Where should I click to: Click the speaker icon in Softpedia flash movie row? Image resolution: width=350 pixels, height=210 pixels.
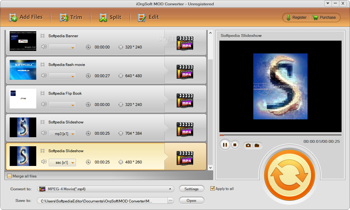tap(44, 75)
